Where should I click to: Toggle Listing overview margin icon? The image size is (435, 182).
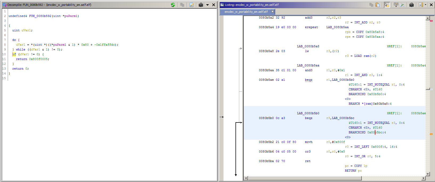click(x=421, y=5)
